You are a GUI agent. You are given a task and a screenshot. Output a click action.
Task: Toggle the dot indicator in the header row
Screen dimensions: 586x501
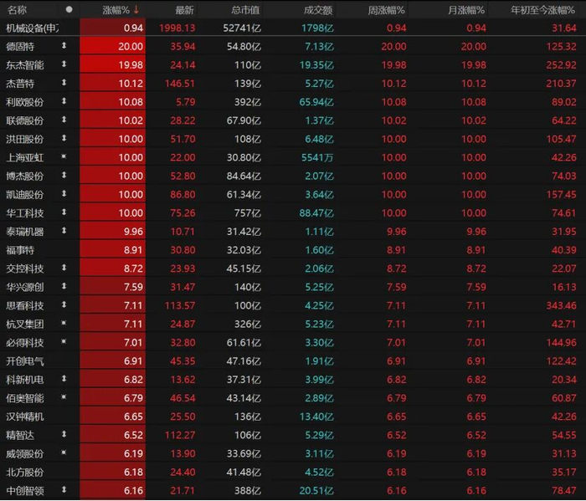click(x=69, y=10)
